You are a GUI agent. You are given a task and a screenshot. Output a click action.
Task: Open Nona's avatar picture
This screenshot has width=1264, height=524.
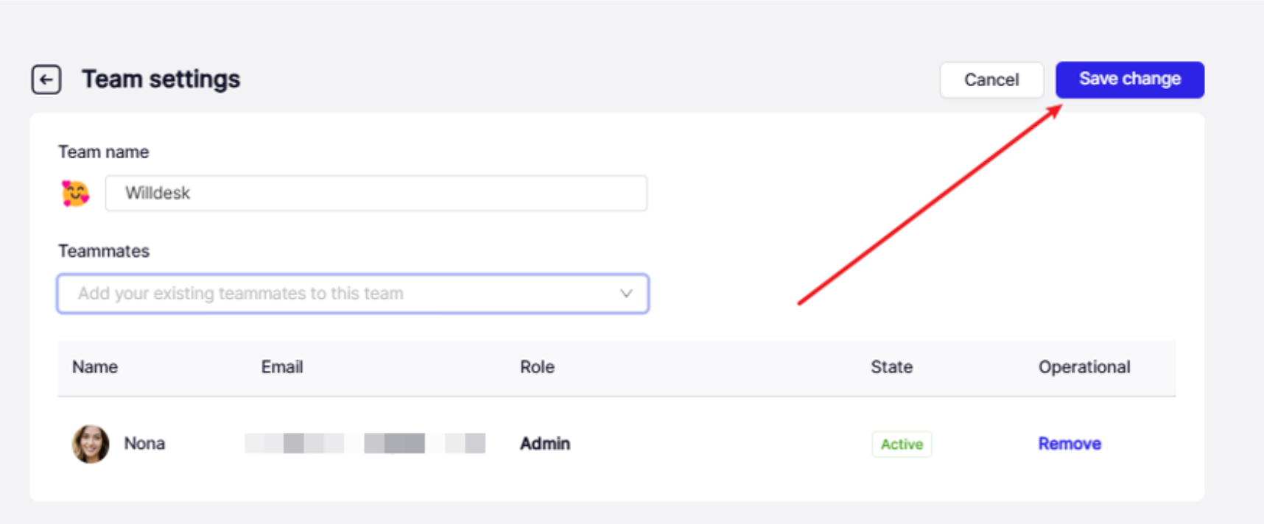click(91, 444)
